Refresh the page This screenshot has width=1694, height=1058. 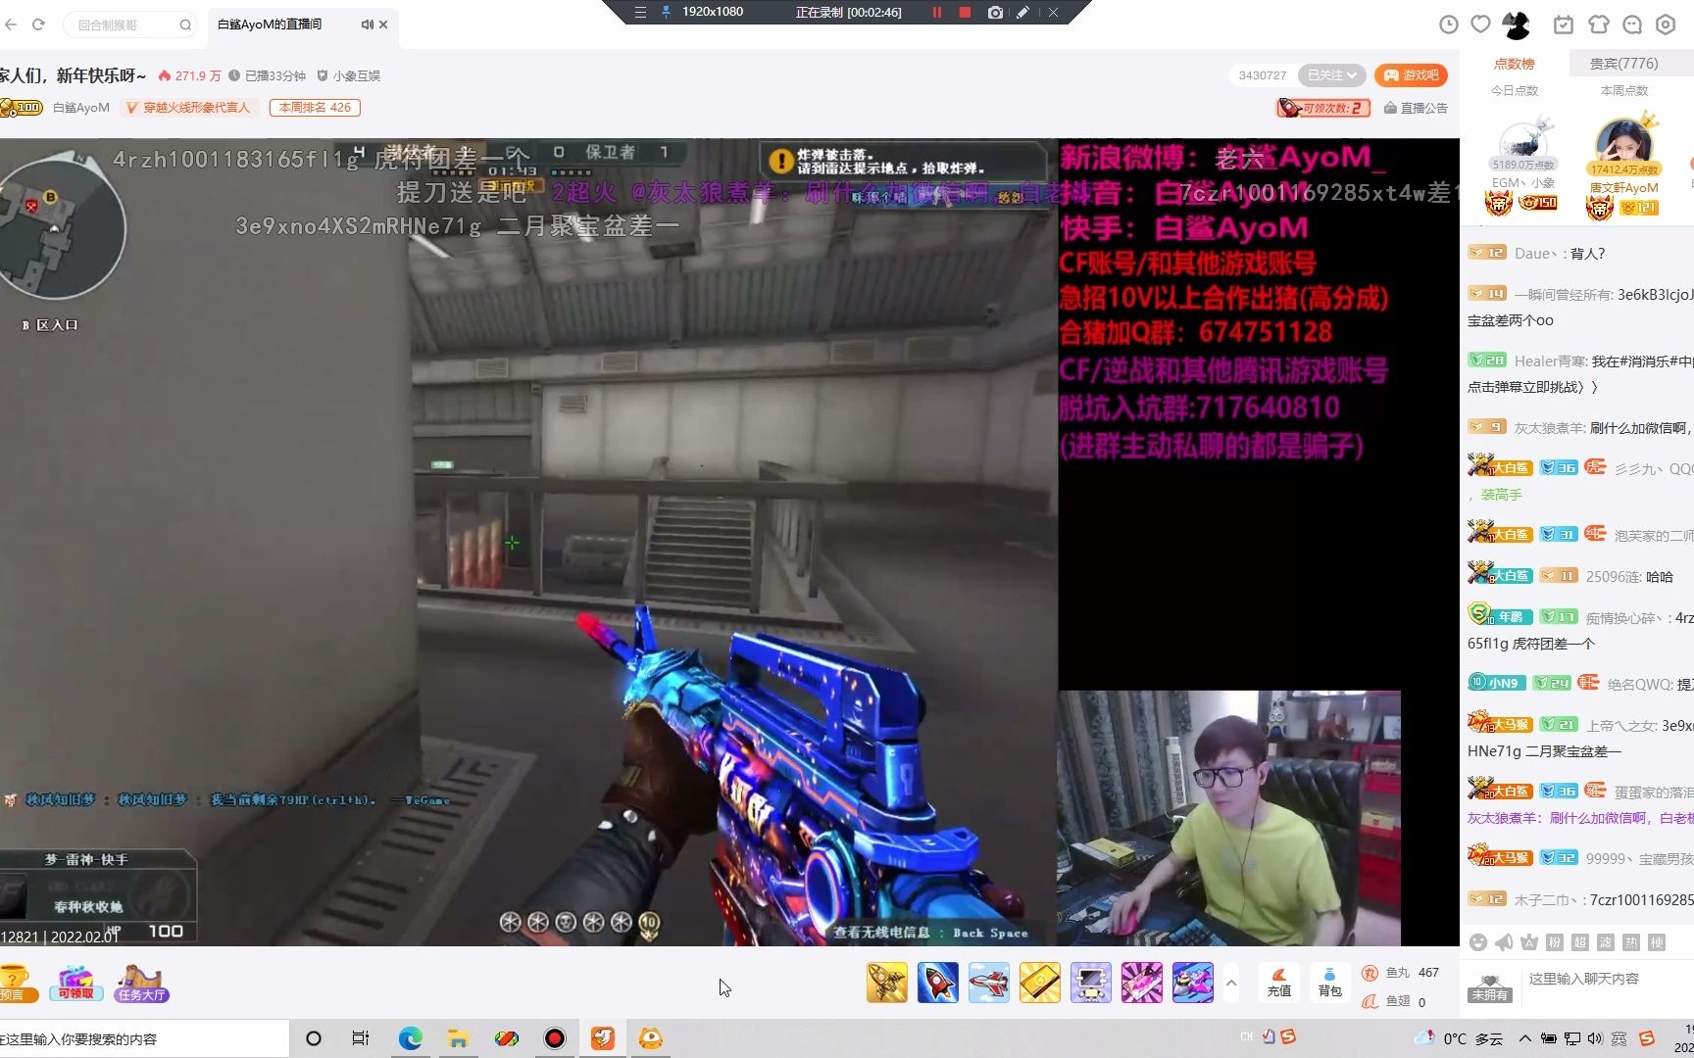38,24
